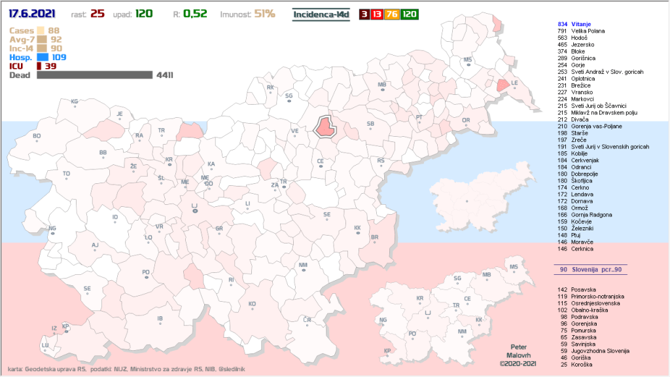Viewport: 670px width, 377px height.
Task: Click the LJ city marker on main map
Action: coord(194,210)
